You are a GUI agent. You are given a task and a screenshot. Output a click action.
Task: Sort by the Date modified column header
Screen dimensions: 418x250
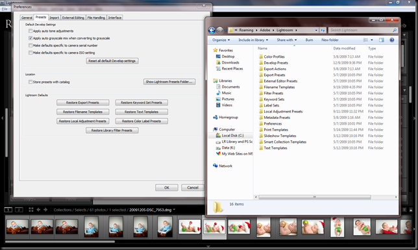pyautogui.click(x=344, y=48)
